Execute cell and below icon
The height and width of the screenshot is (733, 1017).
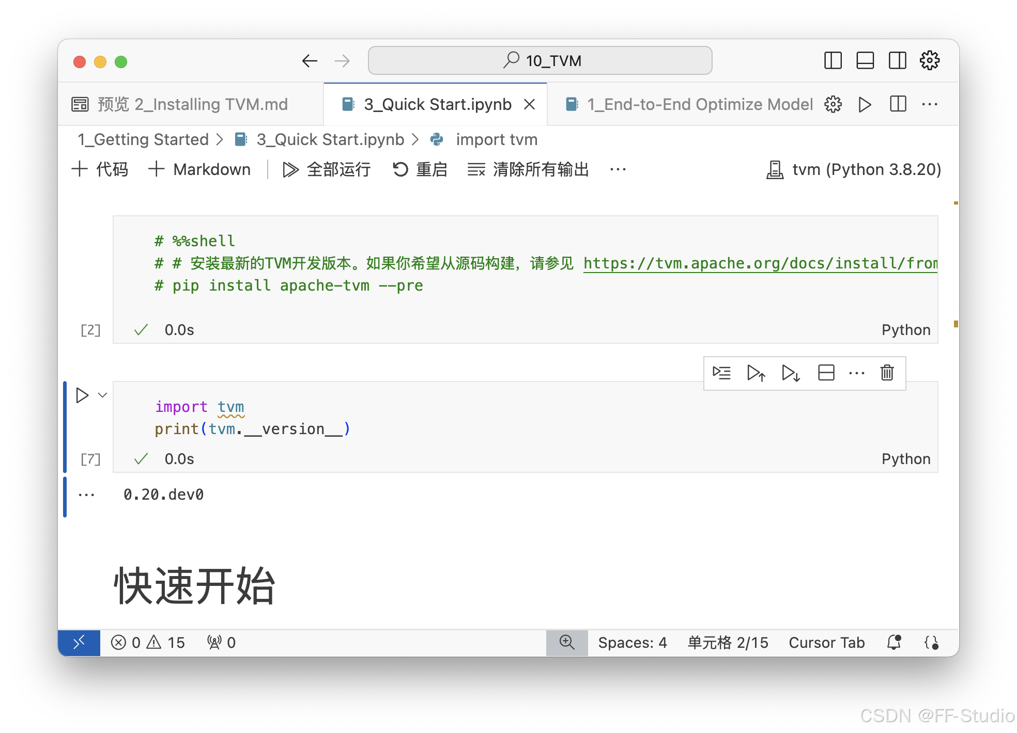point(791,373)
